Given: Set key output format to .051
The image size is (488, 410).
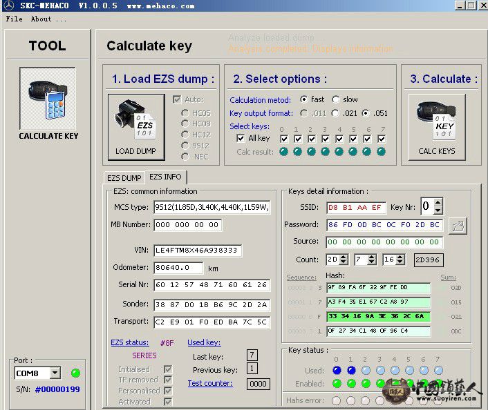Looking at the screenshot, I should 366,113.
